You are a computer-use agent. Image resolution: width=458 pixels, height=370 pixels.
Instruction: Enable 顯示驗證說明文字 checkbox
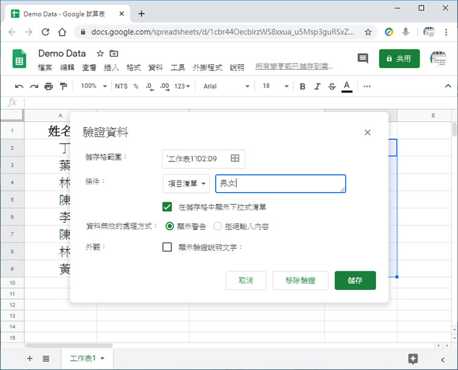pyautogui.click(x=167, y=247)
